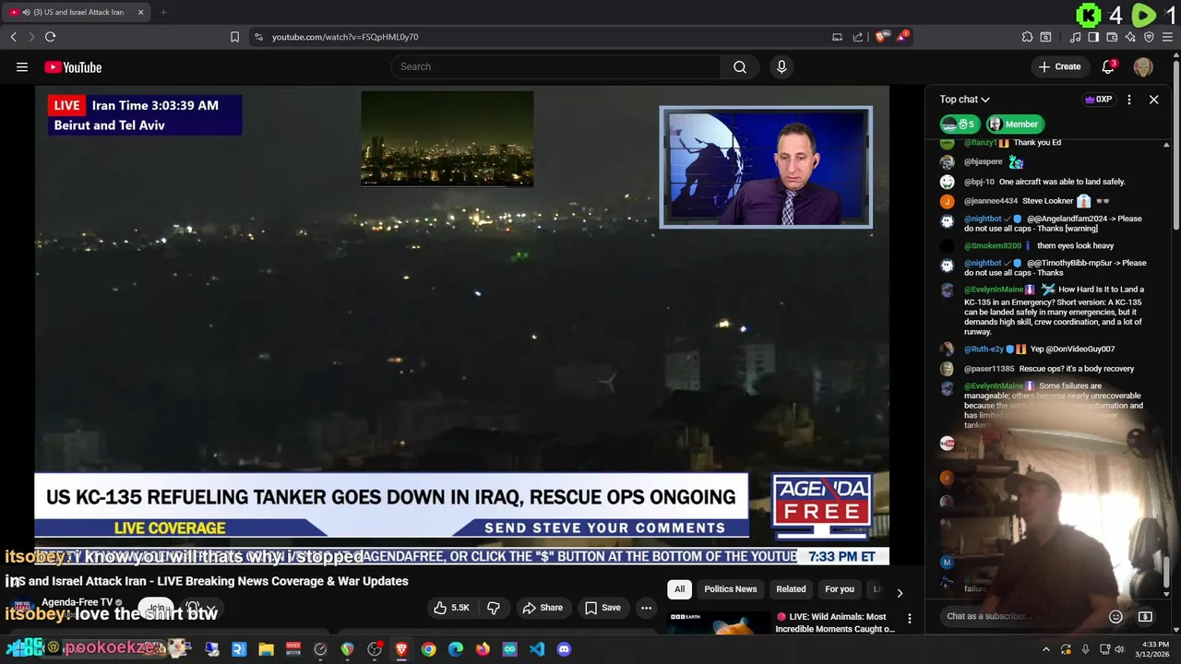The width and height of the screenshot is (1181, 664).
Task: Open Leo AI sparkle icon
Action: coord(1130,37)
